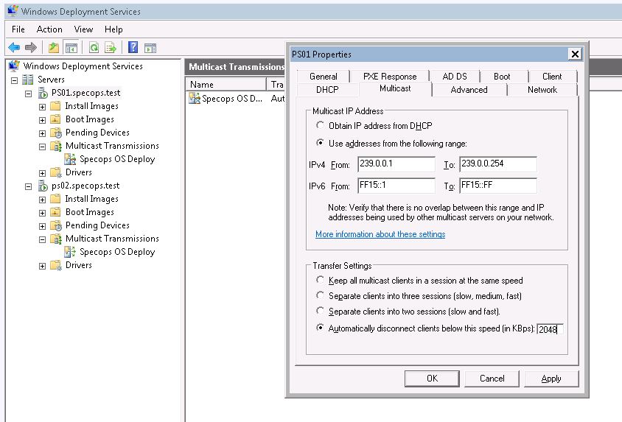The height and width of the screenshot is (422, 622).
Task: Click Drivers folder icon under PS01
Action: tap(56, 172)
